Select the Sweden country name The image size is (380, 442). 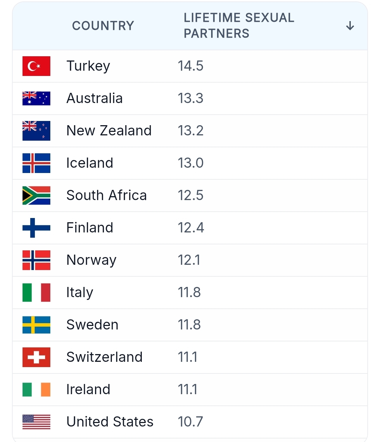coord(92,325)
